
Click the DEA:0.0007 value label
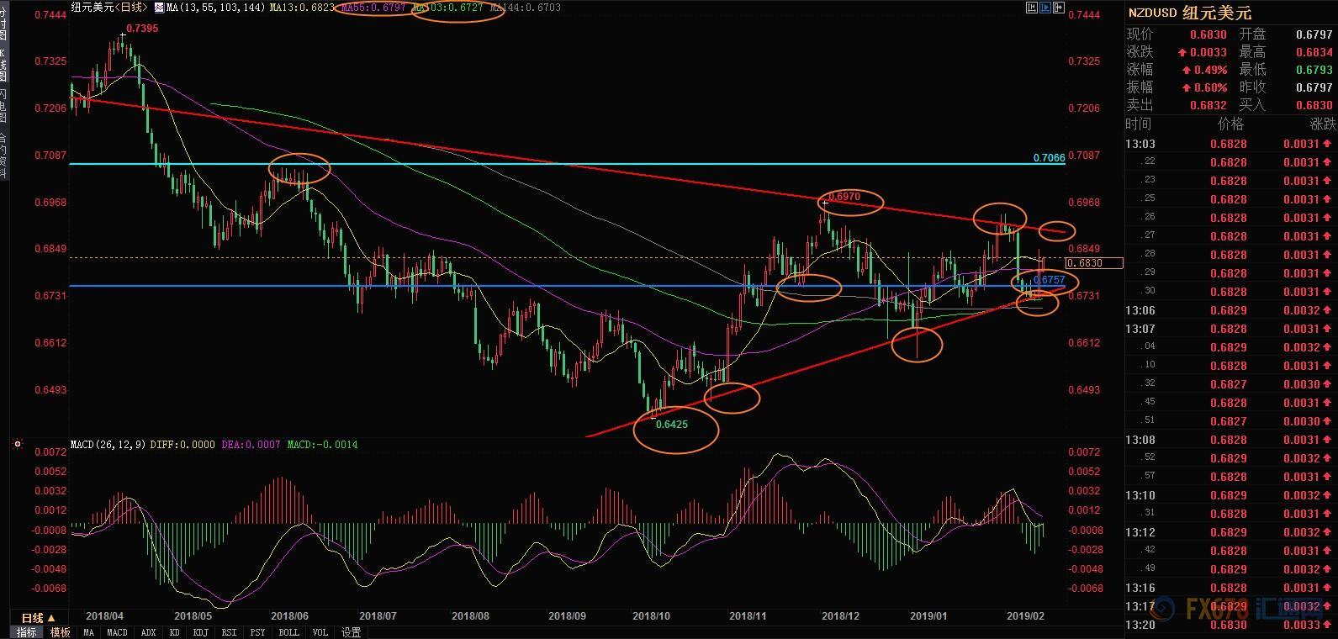pyautogui.click(x=251, y=444)
